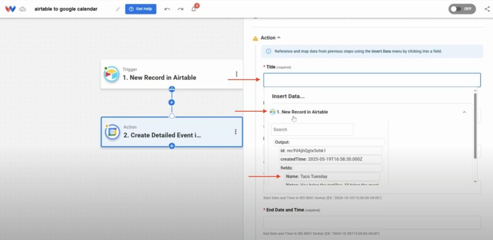Image resolution: width=493 pixels, height=240 pixels.
Task: Add step between trigger and action
Action: click(171, 102)
